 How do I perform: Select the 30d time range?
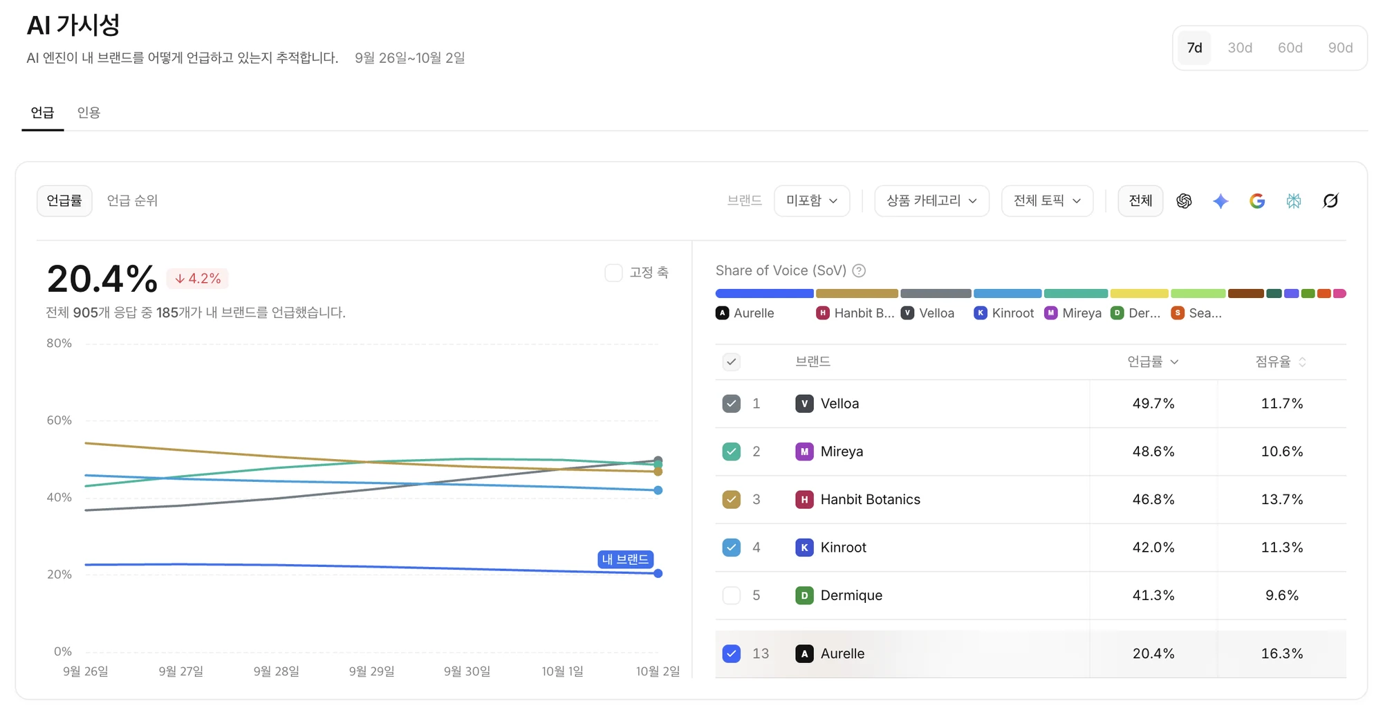1240,48
